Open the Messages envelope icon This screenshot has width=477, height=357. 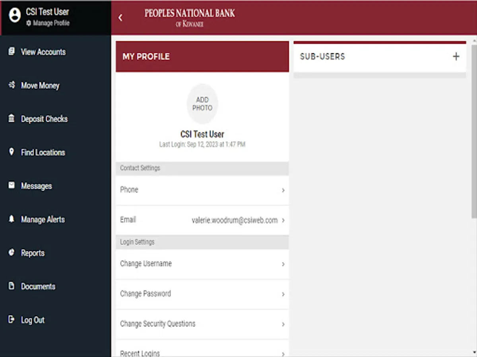point(11,186)
